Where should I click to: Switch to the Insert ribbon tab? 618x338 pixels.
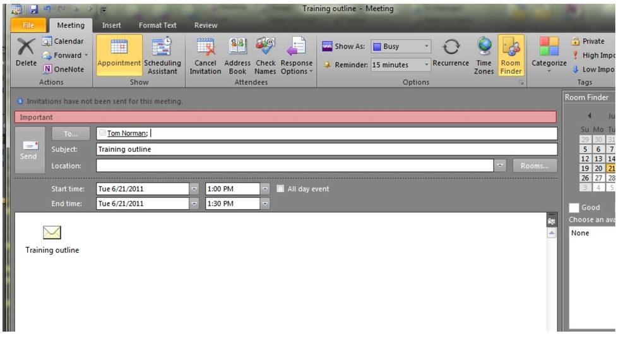click(x=112, y=25)
